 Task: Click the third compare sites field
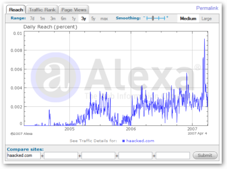pos(98,155)
